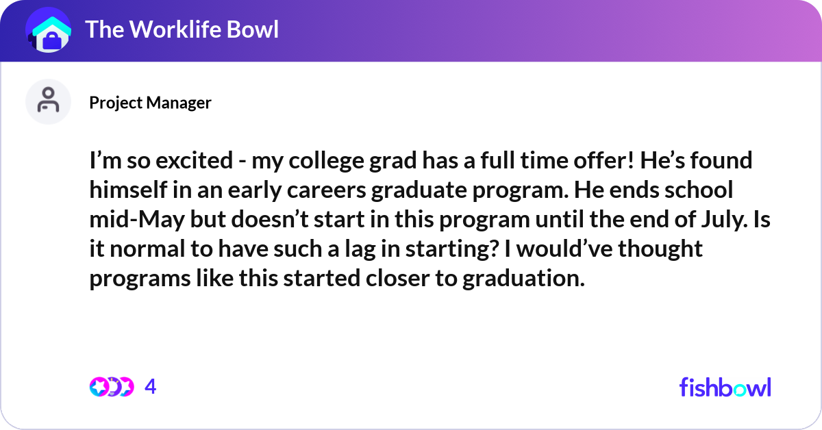Visit fishbowl via the wordmark link
Image resolution: width=822 pixels, height=430 pixels.
[725, 388]
